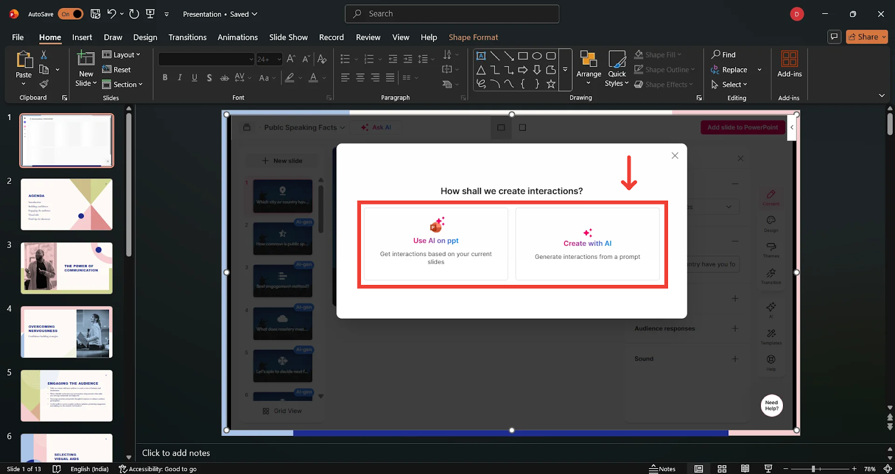Image resolution: width=895 pixels, height=474 pixels.
Task: Toggle the AutoSave switch
Action: tap(70, 14)
